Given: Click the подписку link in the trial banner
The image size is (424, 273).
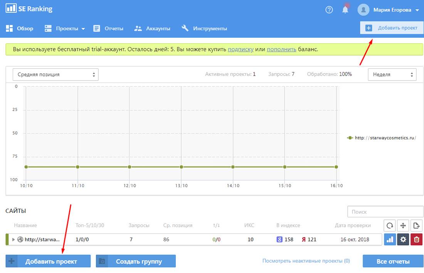Looking at the screenshot, I should pyautogui.click(x=241, y=49).
